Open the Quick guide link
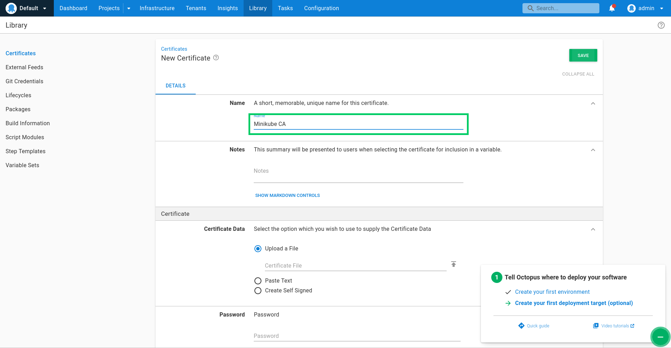The height and width of the screenshot is (348, 671). click(x=538, y=326)
